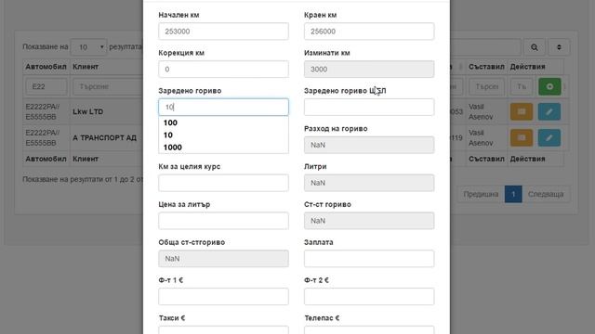Sort by the top Съставил column header
Screen dimensions: 595x334
pos(486,67)
